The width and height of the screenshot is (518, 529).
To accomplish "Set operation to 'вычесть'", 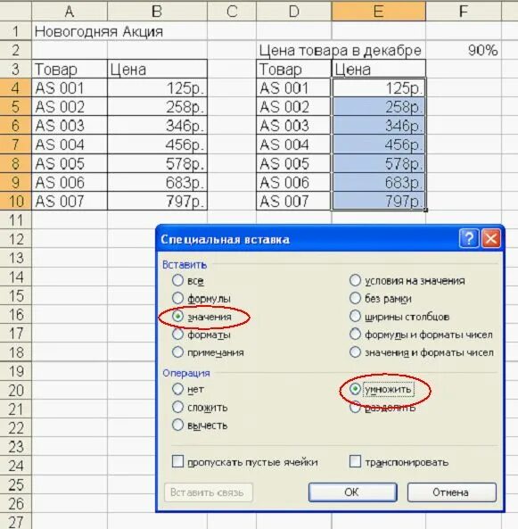I will point(177,426).
